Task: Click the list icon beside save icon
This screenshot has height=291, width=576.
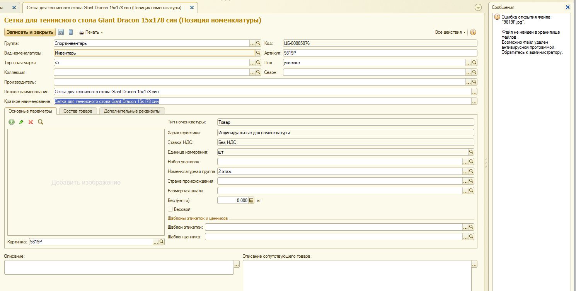Action: click(x=70, y=32)
